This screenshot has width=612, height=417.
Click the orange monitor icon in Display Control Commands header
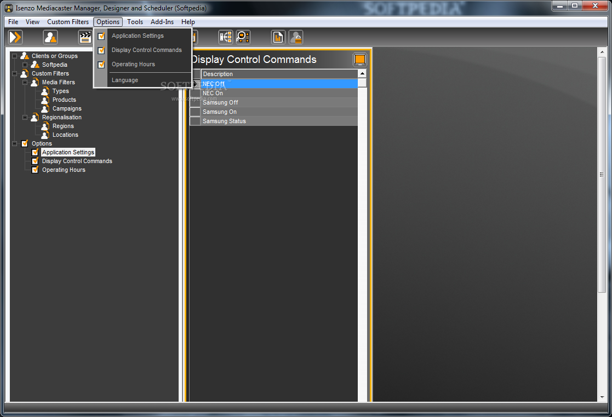[x=359, y=59]
